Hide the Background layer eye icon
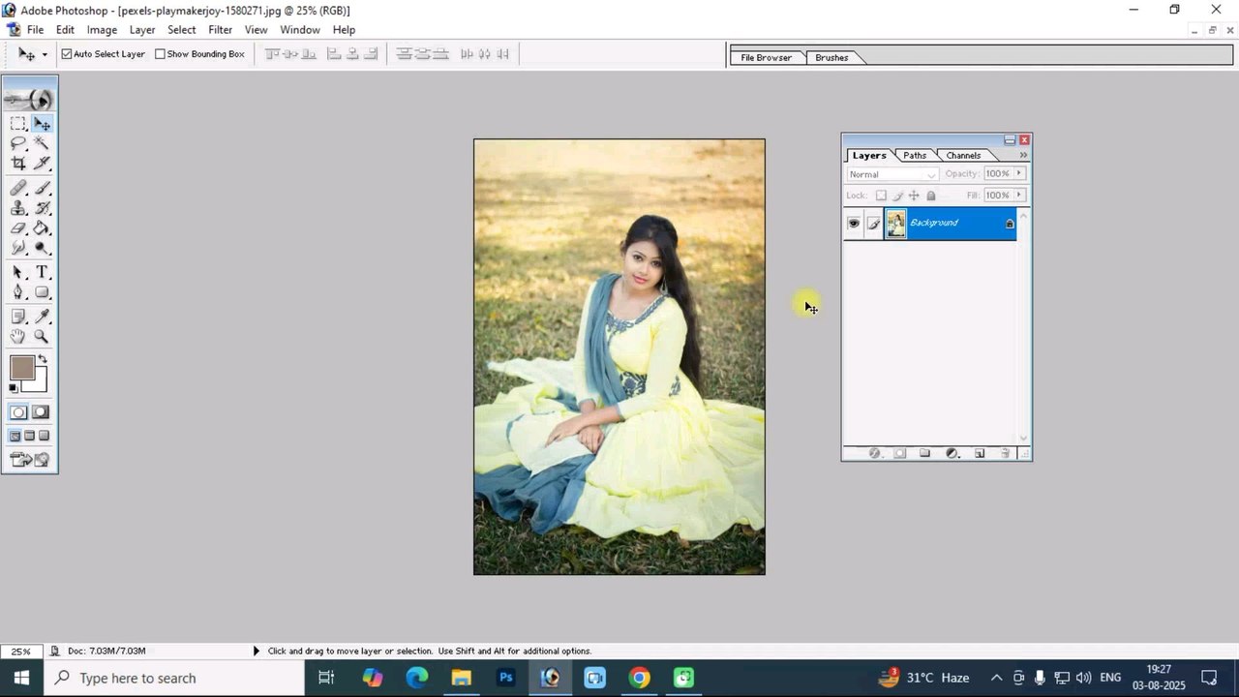The height and width of the screenshot is (697, 1239). click(854, 224)
